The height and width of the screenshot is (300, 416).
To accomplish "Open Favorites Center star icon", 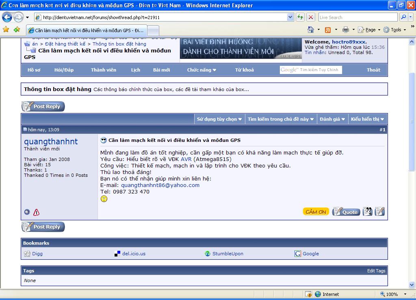I will 6,29.
